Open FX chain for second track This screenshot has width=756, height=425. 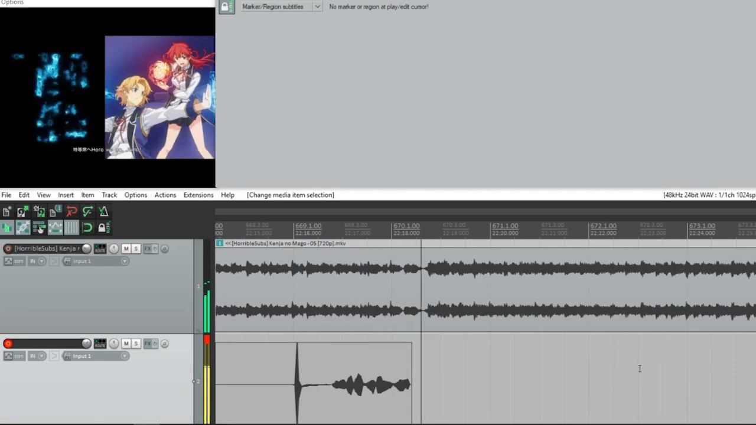point(147,344)
